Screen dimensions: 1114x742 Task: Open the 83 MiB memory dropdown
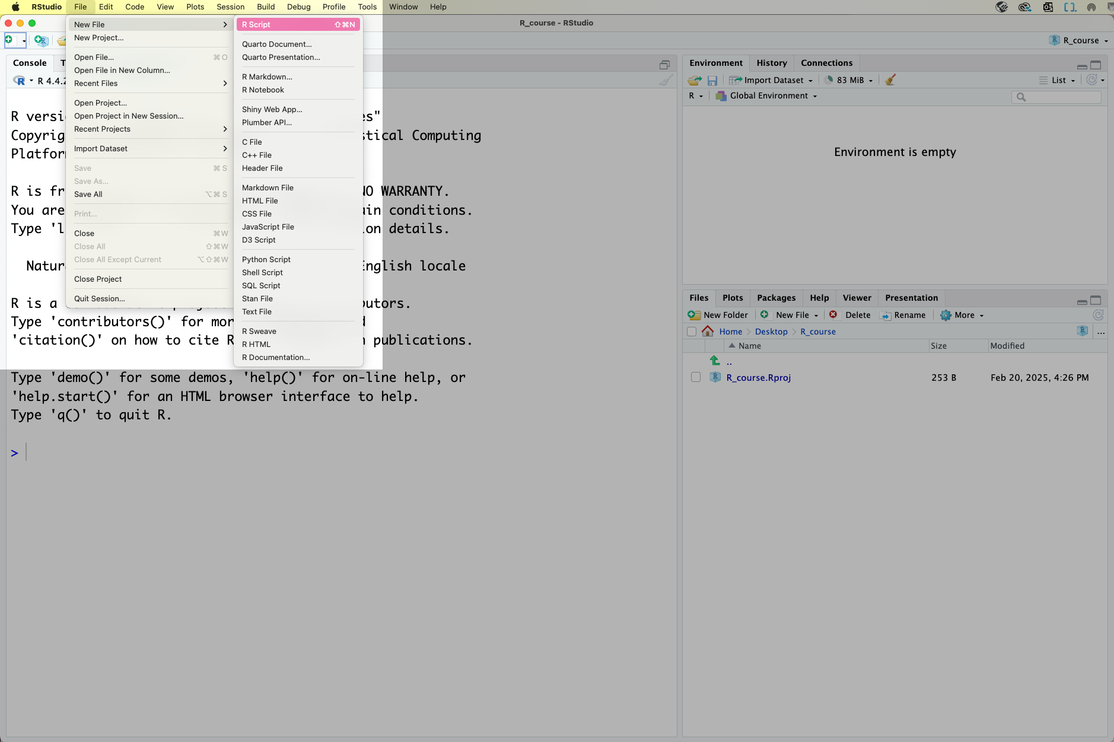coord(849,80)
